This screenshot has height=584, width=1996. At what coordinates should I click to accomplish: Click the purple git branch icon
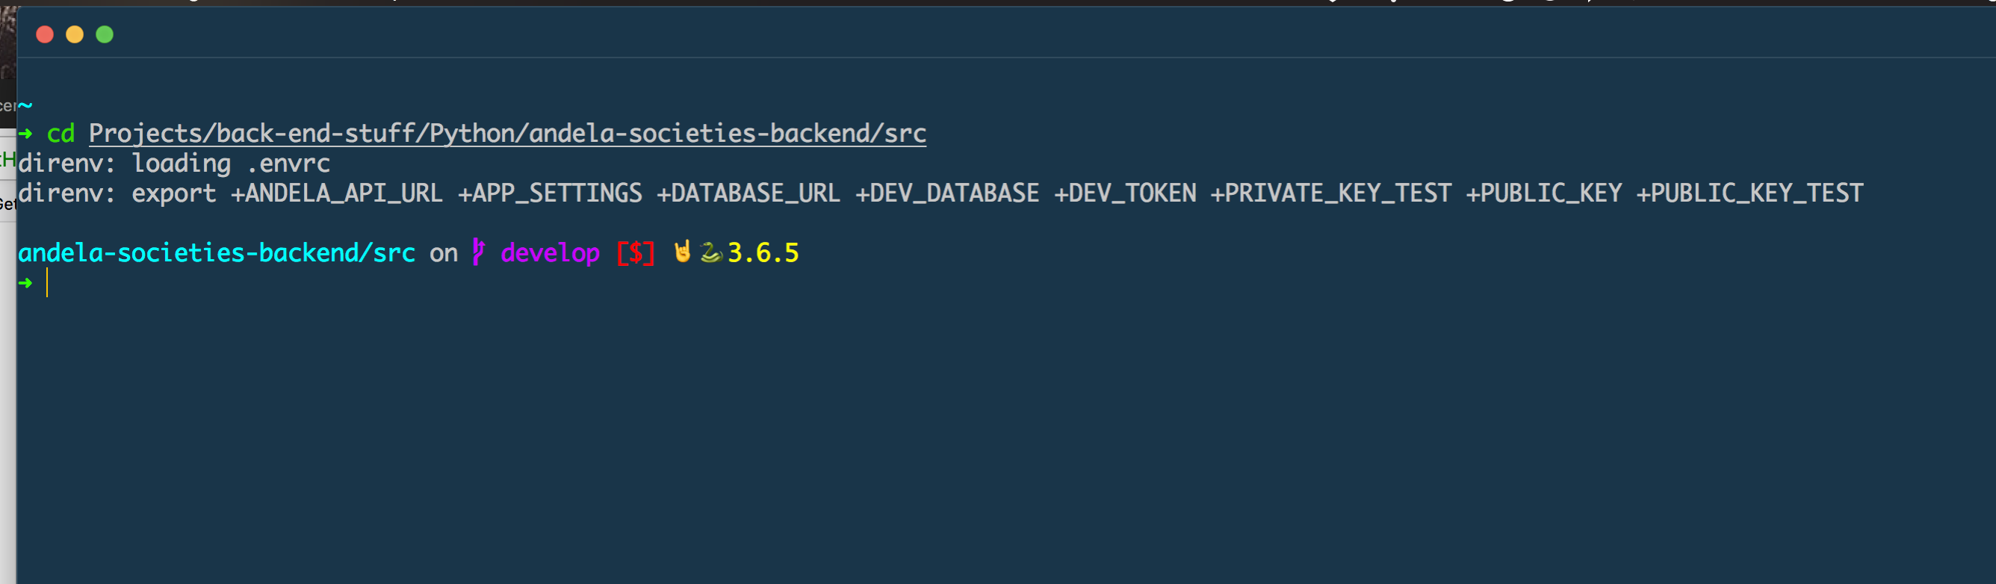click(479, 252)
